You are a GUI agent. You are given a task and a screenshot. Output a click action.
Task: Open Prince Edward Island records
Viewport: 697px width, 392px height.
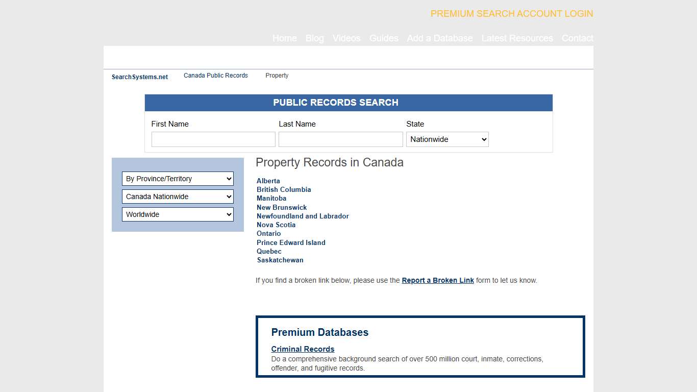[291, 242]
